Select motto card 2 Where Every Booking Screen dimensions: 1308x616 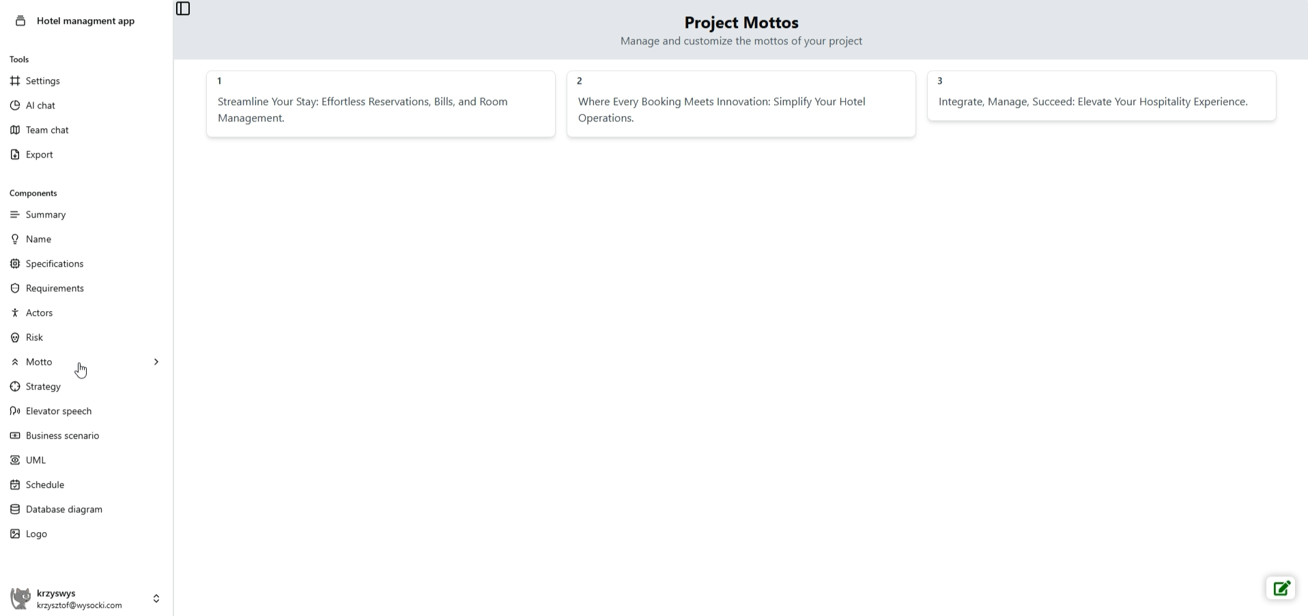(x=741, y=104)
